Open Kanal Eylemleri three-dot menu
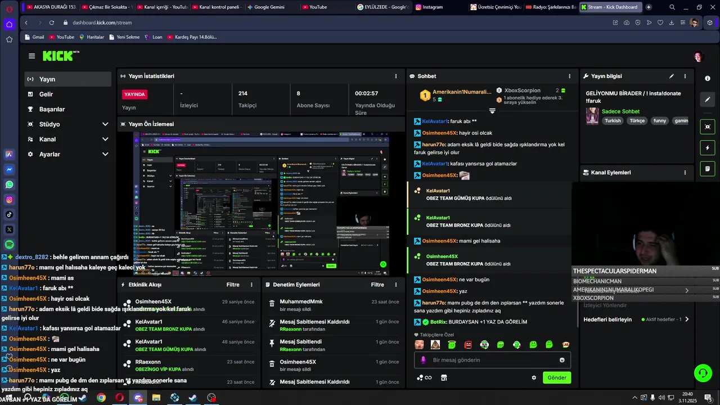Image resolution: width=720 pixels, height=405 pixels. coord(685,173)
